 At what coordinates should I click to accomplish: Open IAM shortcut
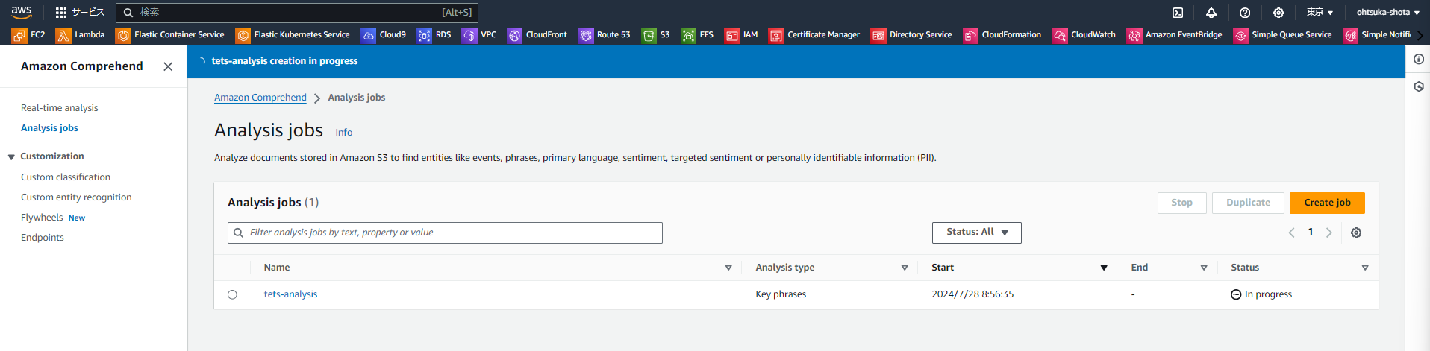[x=741, y=35]
